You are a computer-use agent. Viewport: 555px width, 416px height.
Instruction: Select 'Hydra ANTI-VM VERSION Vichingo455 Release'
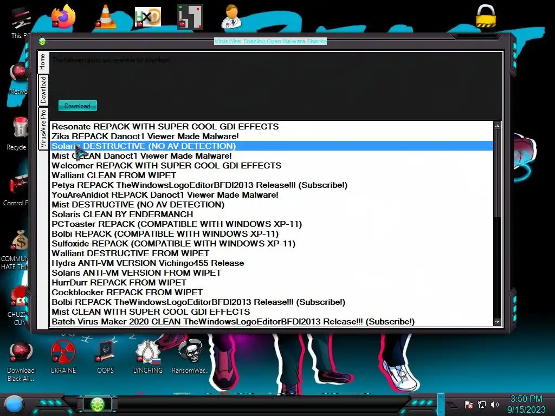pos(272,263)
